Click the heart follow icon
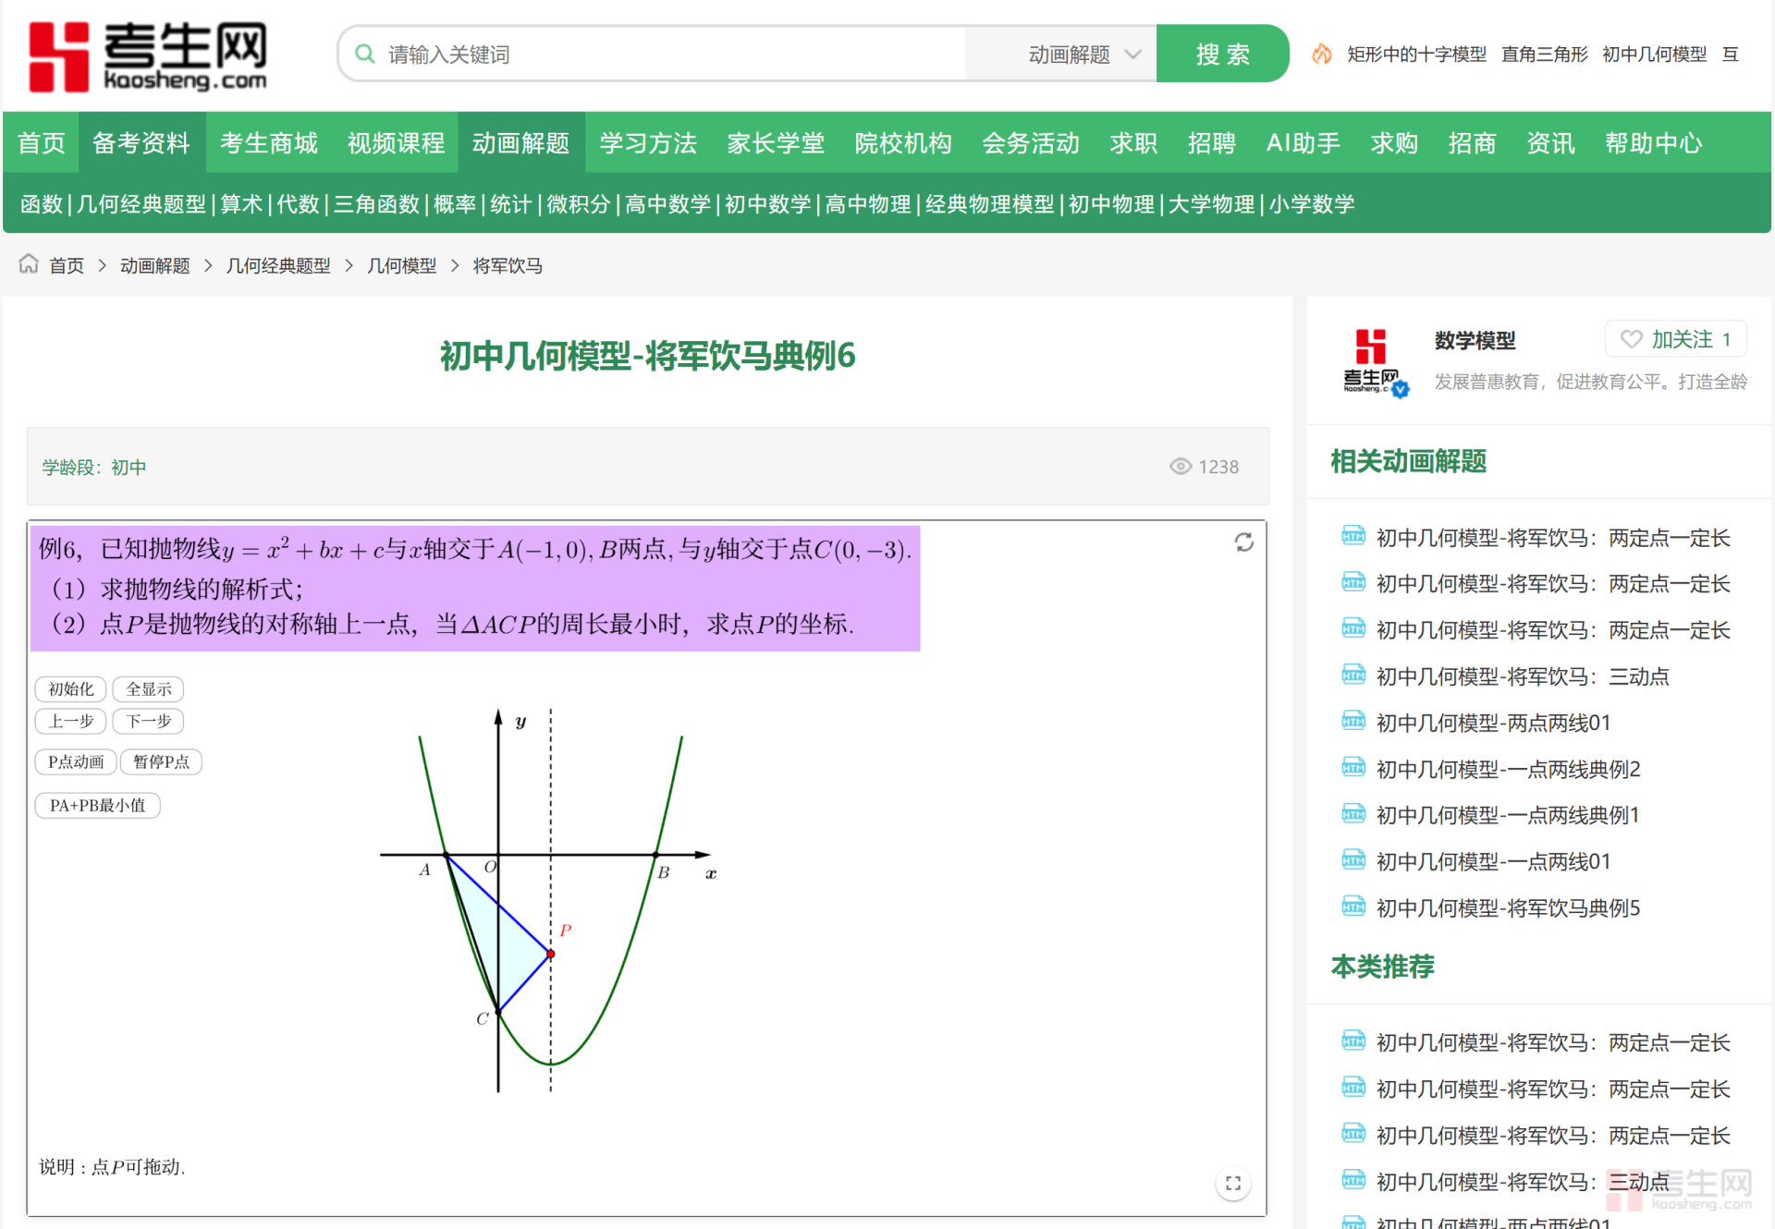The image size is (1775, 1229). 1632,339
